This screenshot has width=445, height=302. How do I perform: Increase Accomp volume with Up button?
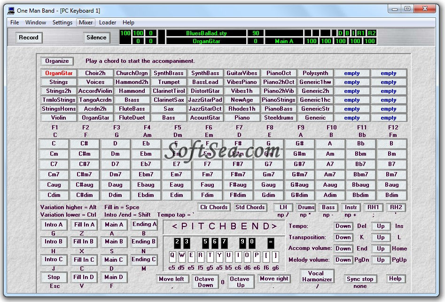click(x=381, y=249)
